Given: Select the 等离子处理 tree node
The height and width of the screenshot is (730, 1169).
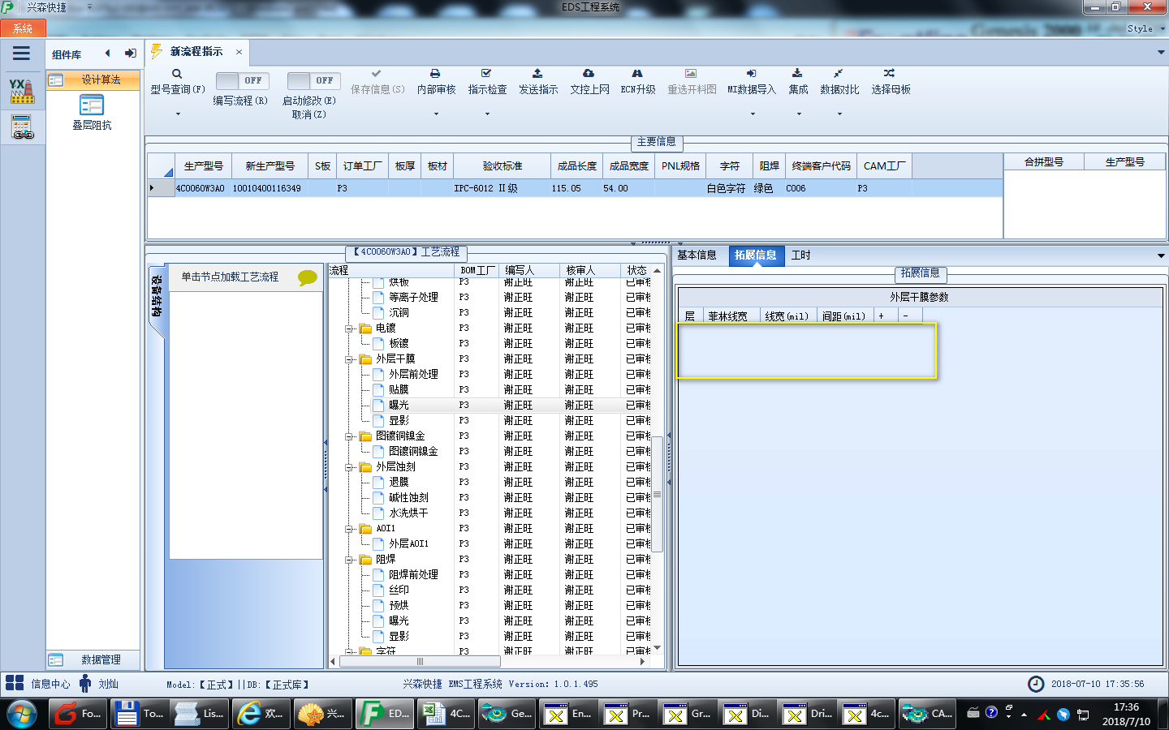Looking at the screenshot, I should (x=413, y=297).
